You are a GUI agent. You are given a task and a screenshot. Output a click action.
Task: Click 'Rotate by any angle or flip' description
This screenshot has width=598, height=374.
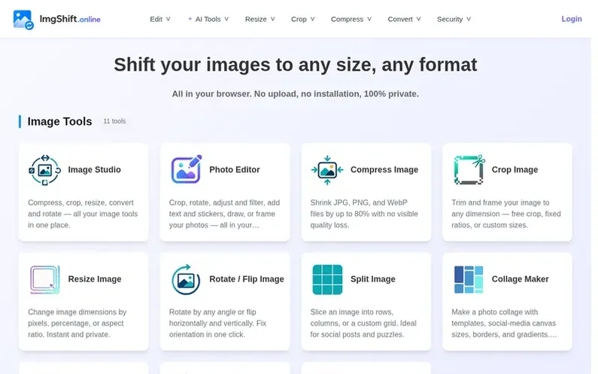pos(218,324)
